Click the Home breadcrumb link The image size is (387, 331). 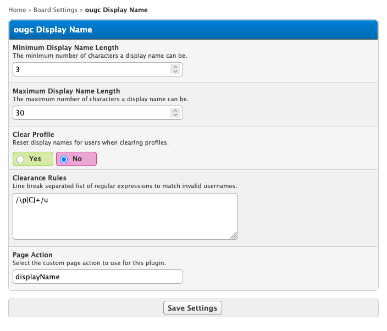tap(17, 10)
